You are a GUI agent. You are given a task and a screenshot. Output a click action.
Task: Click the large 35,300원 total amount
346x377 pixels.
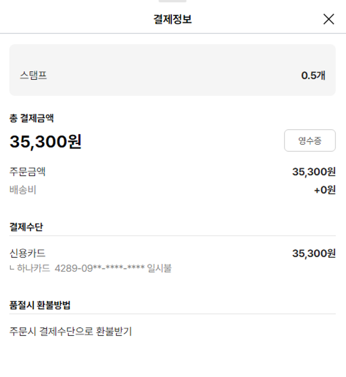[46, 142]
